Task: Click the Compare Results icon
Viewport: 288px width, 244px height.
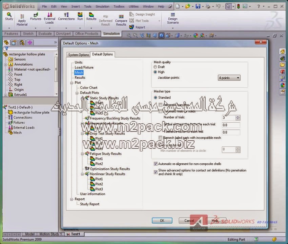Action: click(121, 20)
